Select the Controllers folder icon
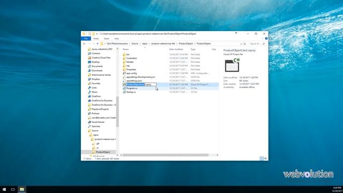The width and height of the screenshot is (343, 193). click(124, 58)
